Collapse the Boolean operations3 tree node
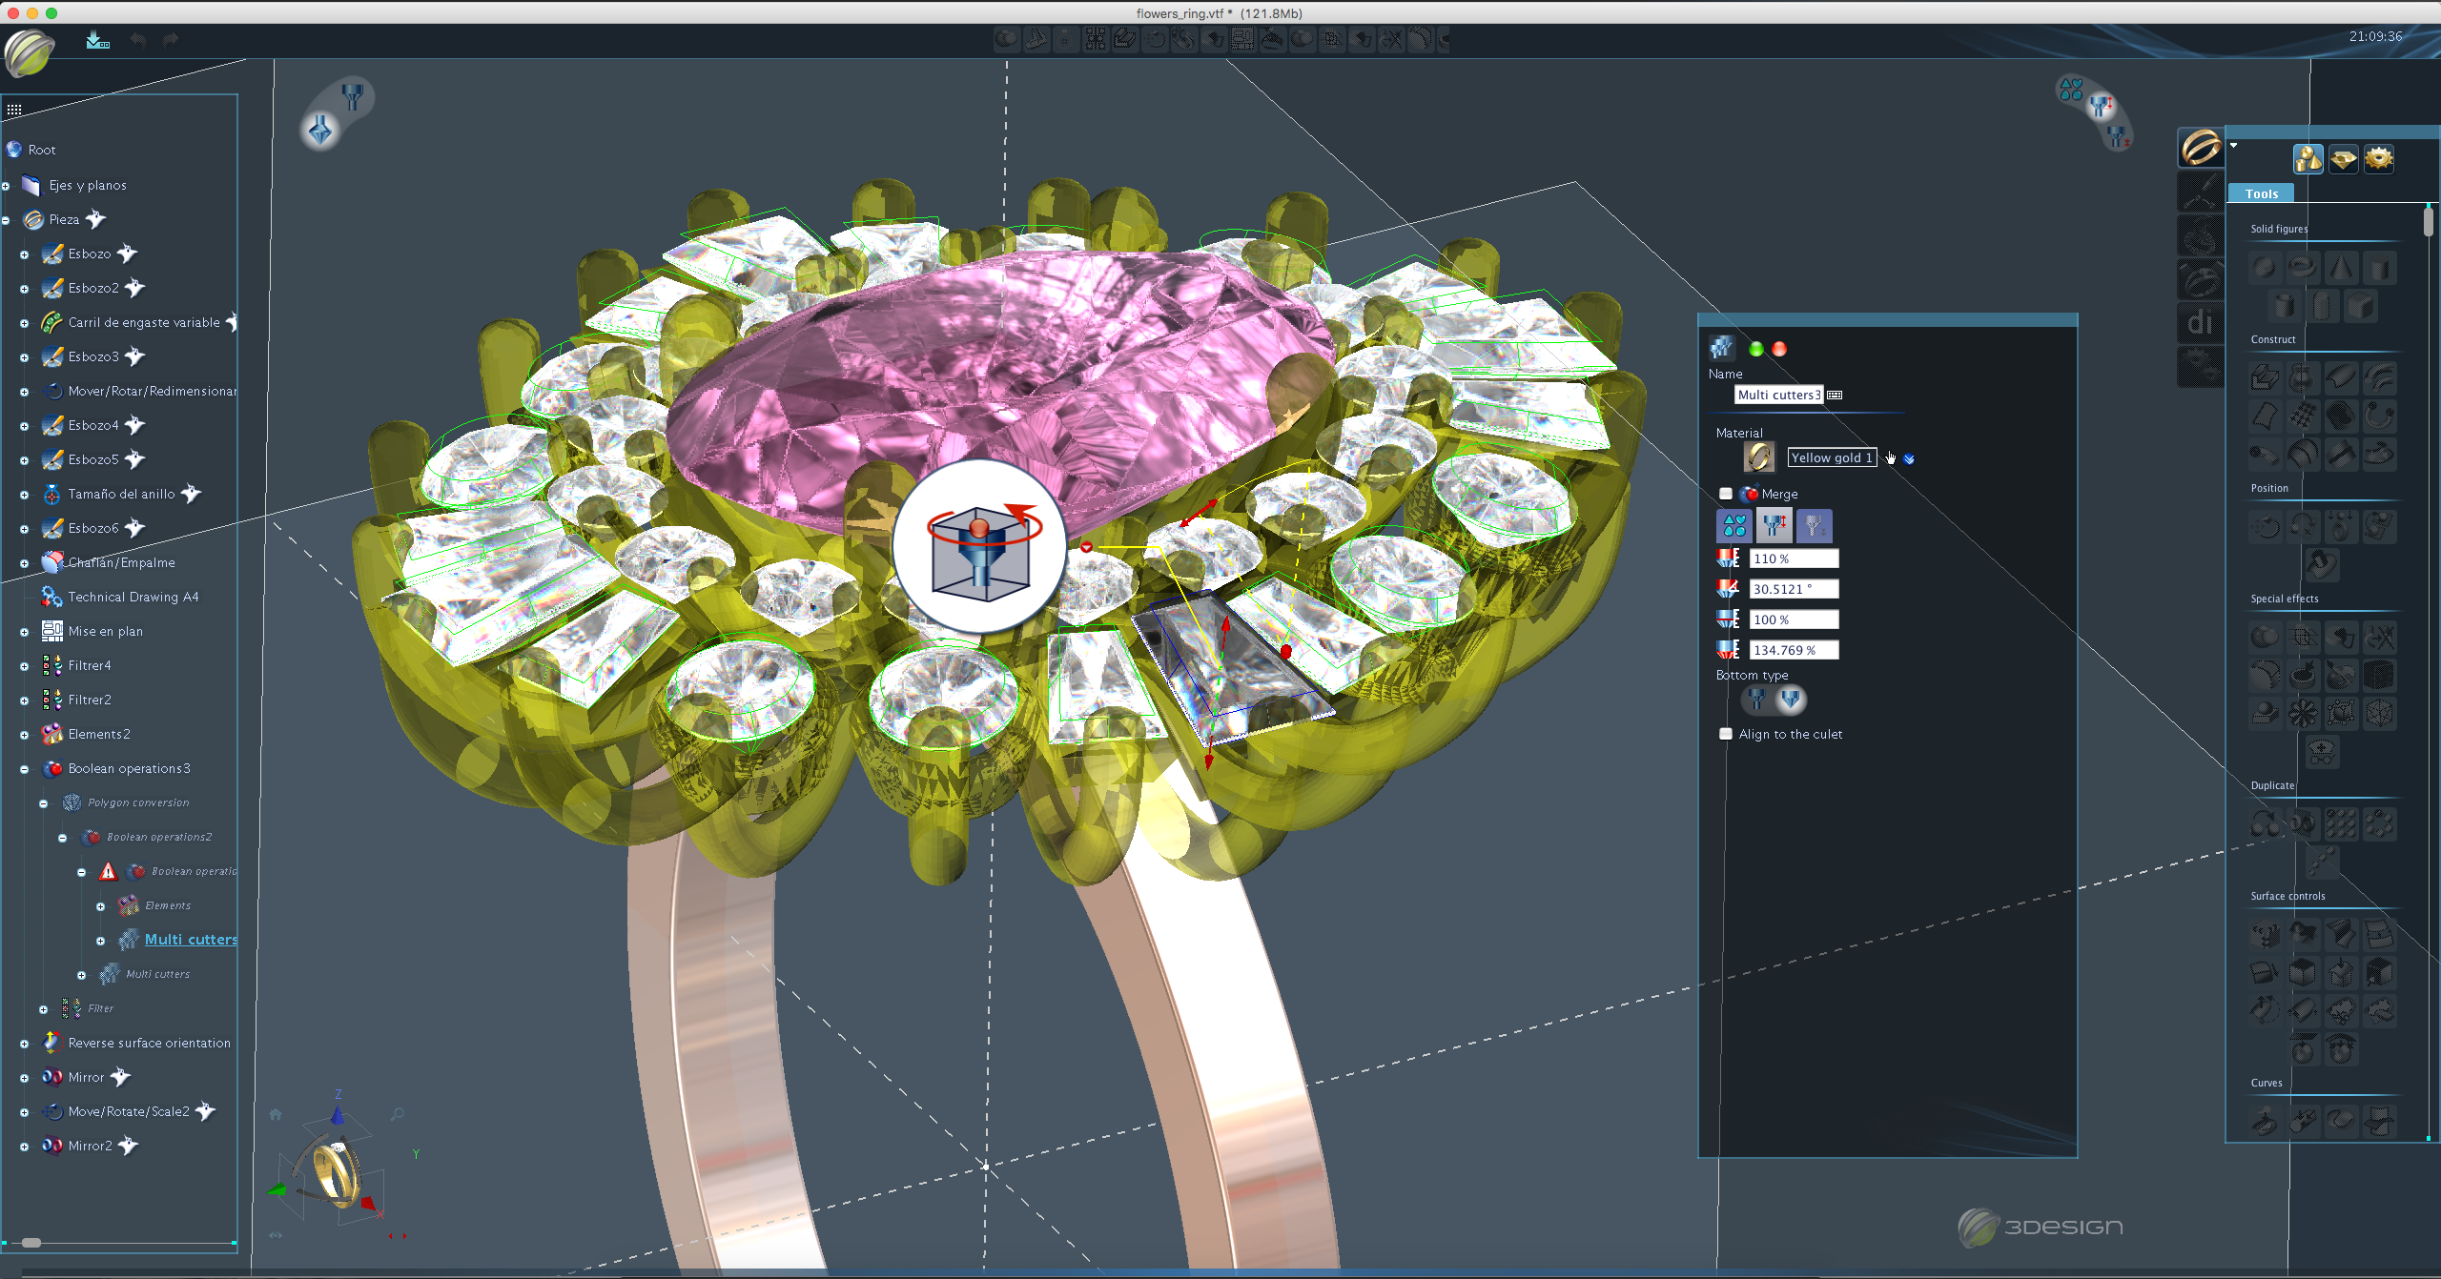 24,769
